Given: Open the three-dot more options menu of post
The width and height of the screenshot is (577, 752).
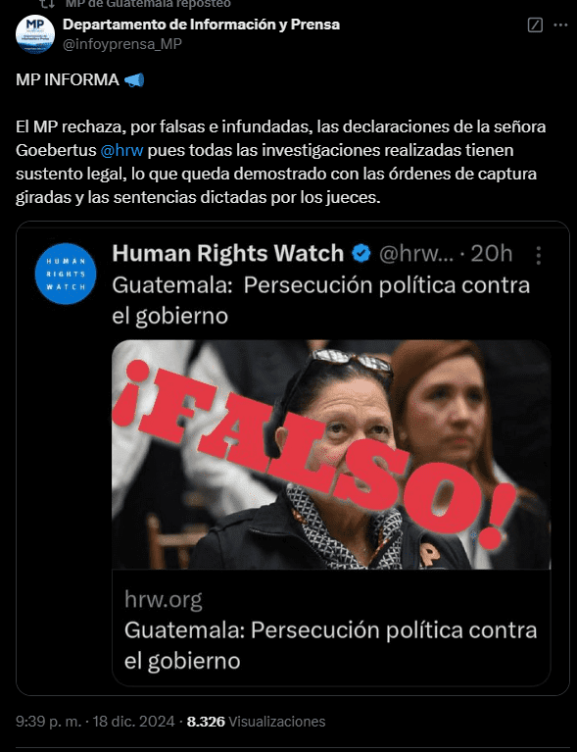Looking at the screenshot, I should [x=560, y=25].
